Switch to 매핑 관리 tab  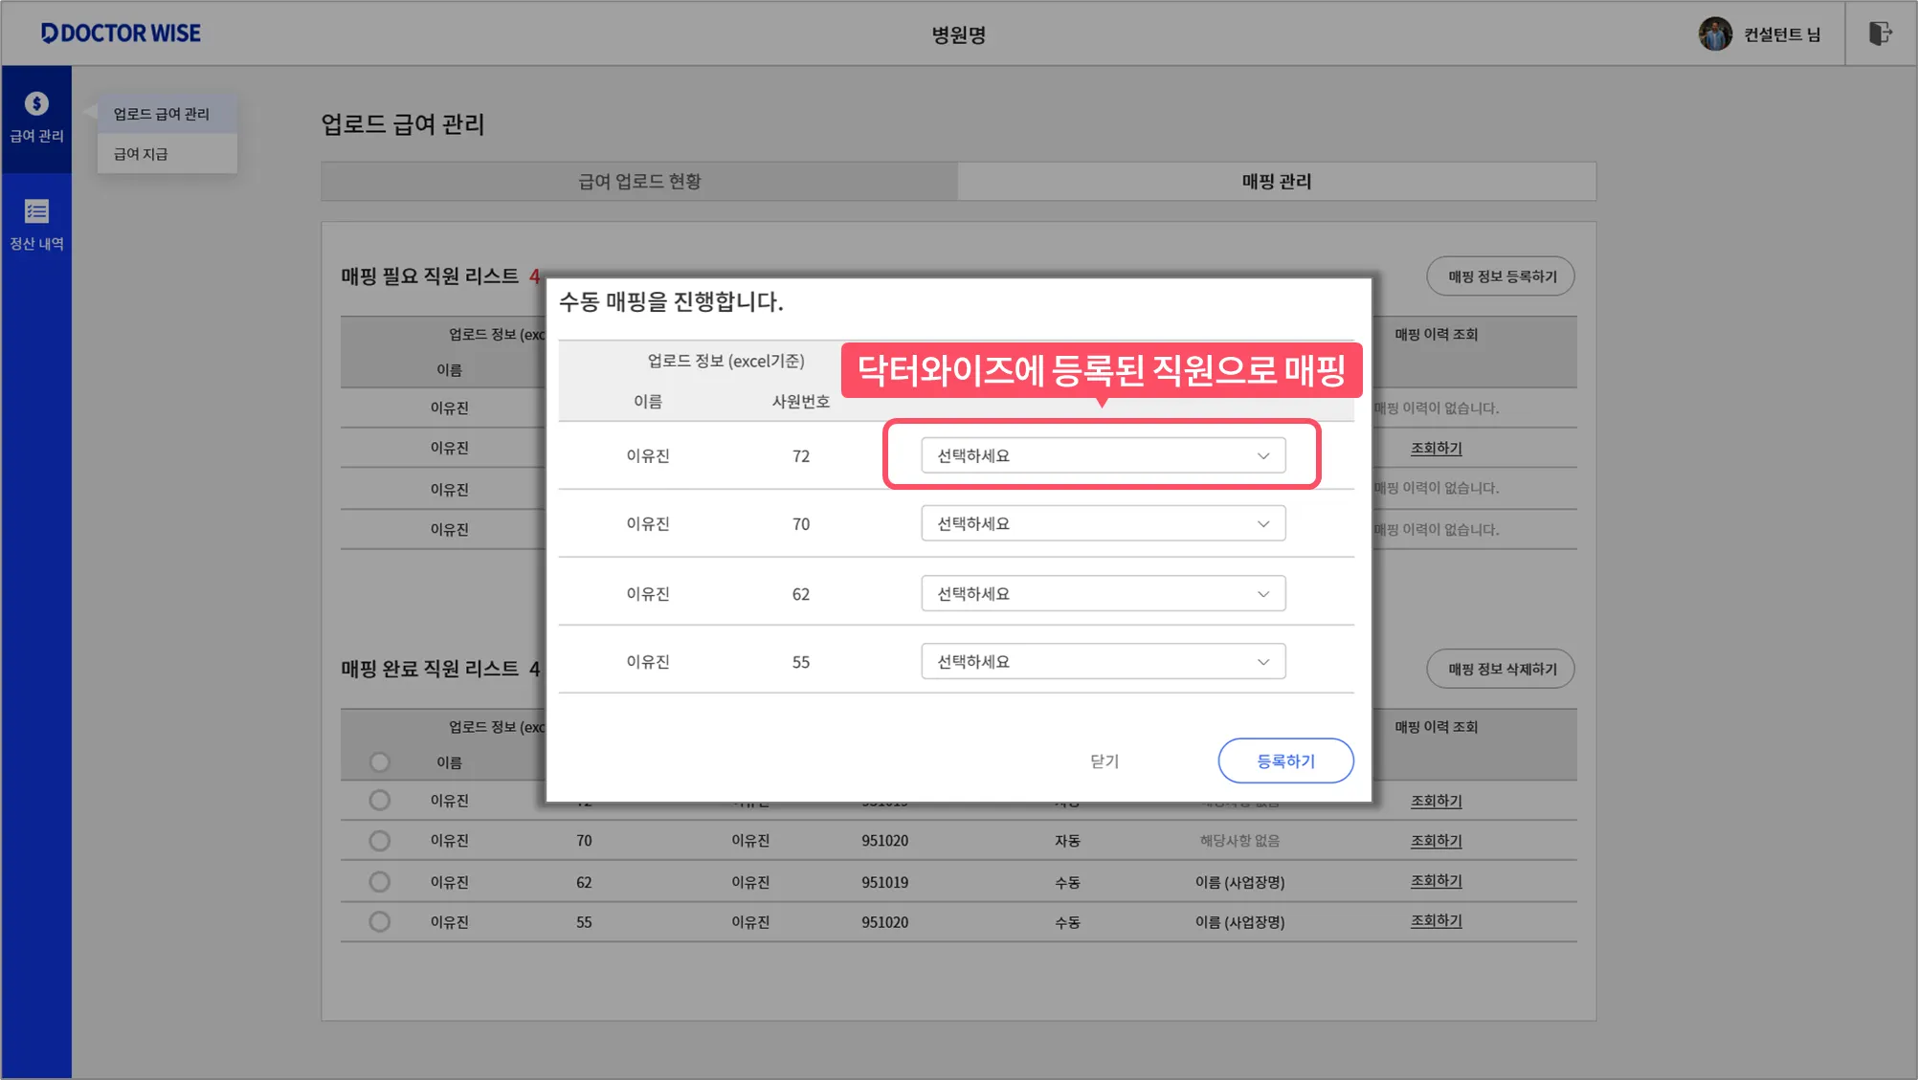coord(1276,182)
